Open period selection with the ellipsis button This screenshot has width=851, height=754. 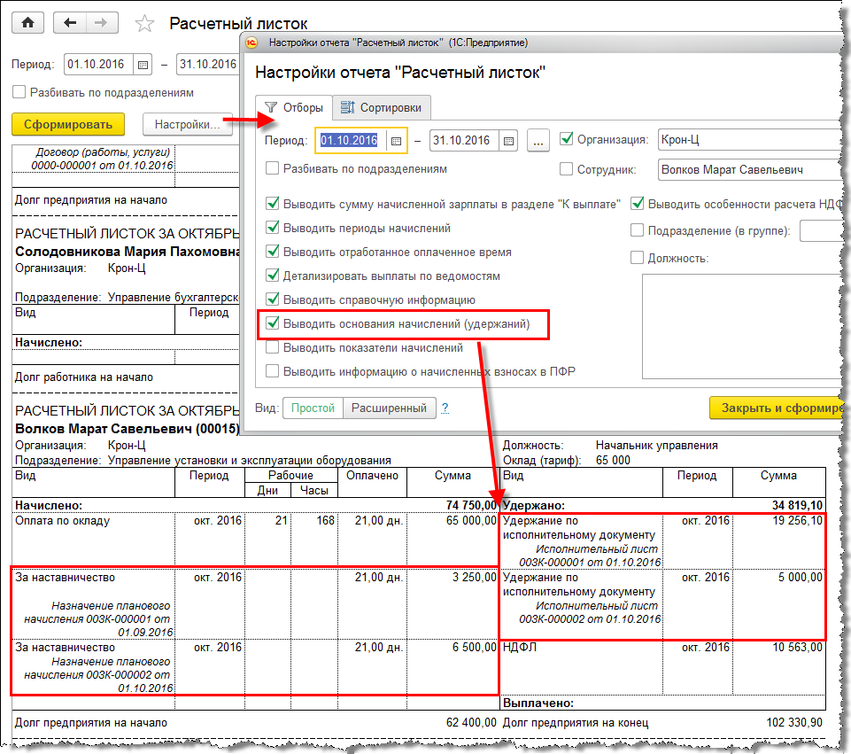tap(538, 141)
